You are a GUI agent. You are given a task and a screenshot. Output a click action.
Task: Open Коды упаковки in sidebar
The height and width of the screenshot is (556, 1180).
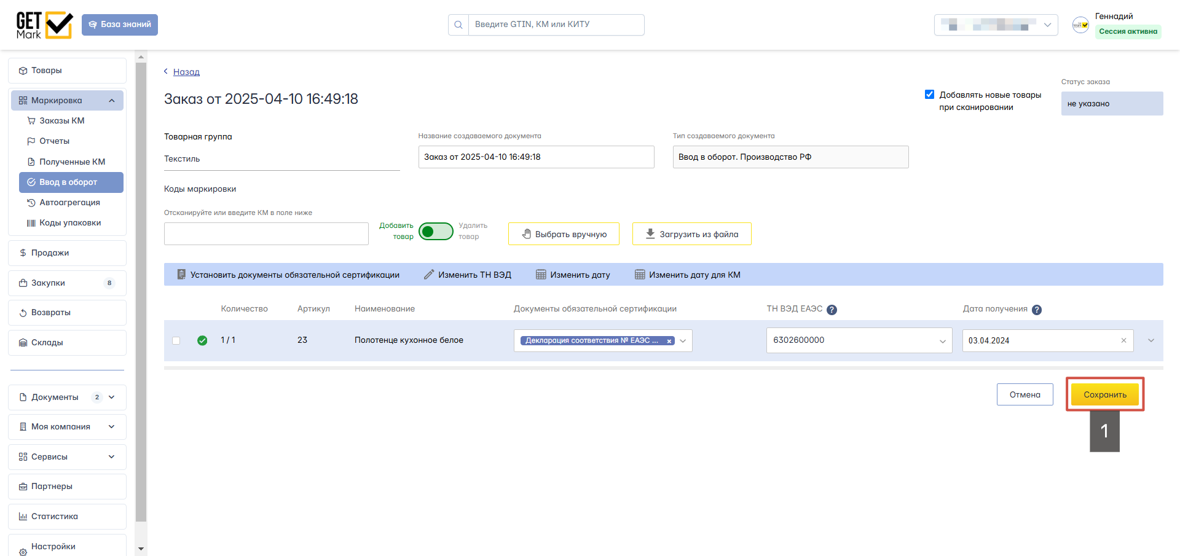coord(70,223)
